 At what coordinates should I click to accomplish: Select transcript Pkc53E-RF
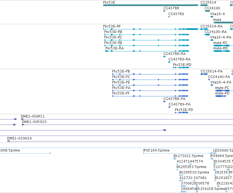click(x=112, y=26)
